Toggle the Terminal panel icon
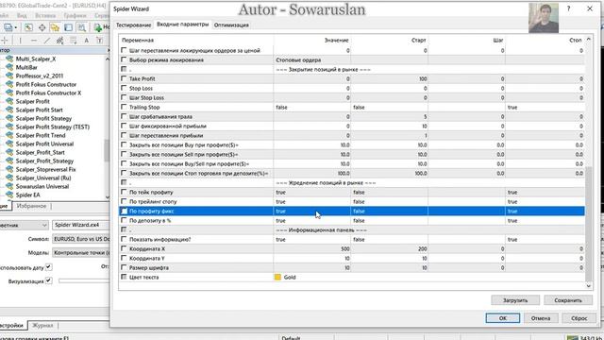 point(68,27)
